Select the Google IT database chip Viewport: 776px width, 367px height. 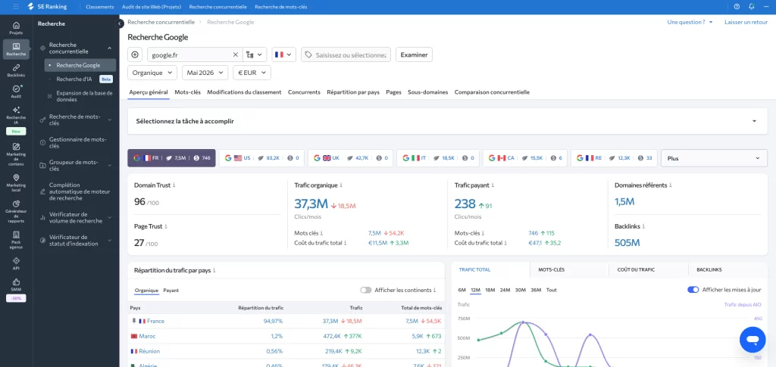437,158
